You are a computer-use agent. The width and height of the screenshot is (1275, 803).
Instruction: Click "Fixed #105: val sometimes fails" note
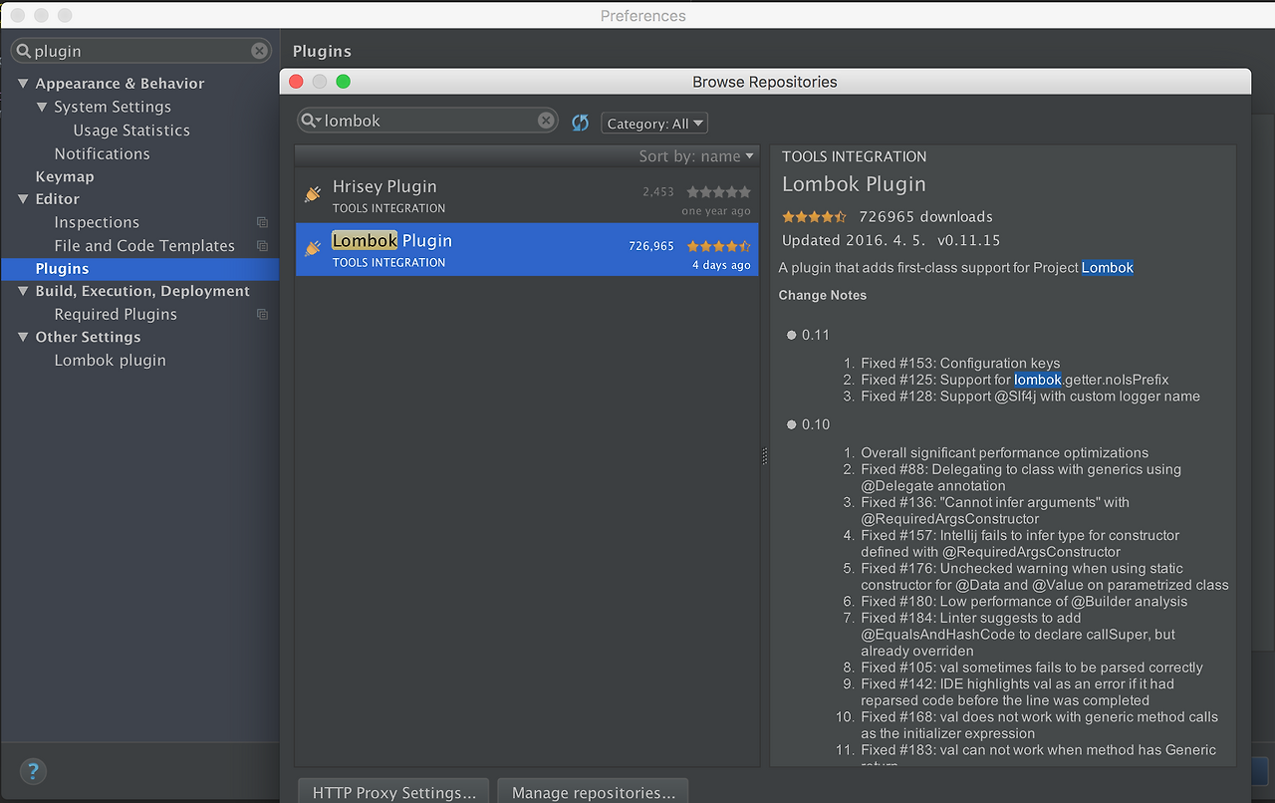(x=1032, y=668)
